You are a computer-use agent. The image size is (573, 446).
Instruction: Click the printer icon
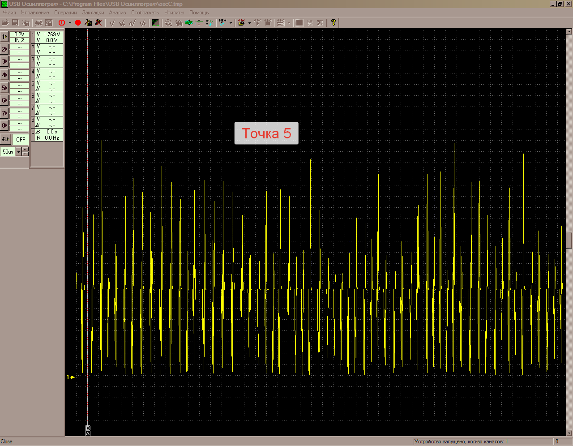coord(38,22)
